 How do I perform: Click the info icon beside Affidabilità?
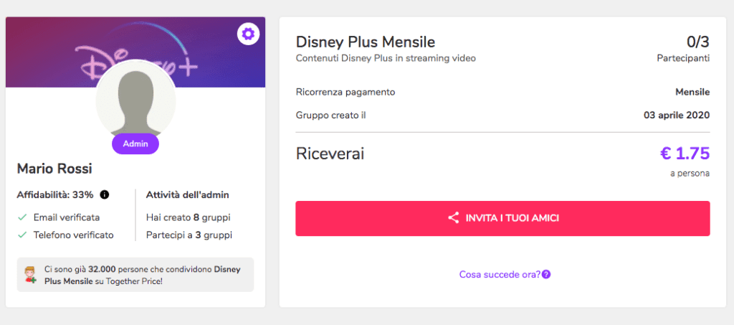(x=105, y=194)
